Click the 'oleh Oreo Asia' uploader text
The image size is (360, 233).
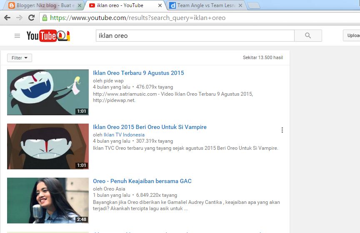[109, 189]
